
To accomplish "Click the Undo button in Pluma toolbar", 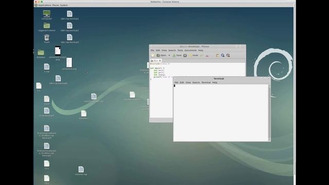I will pos(193,55).
